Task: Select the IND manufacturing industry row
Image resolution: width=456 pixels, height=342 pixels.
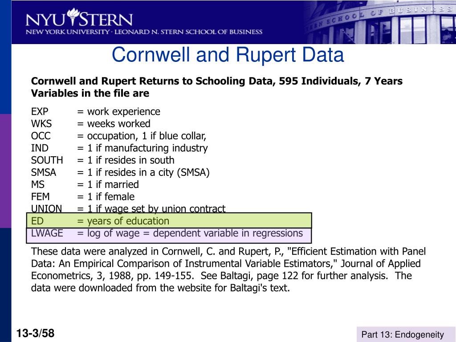Action: pos(119,148)
